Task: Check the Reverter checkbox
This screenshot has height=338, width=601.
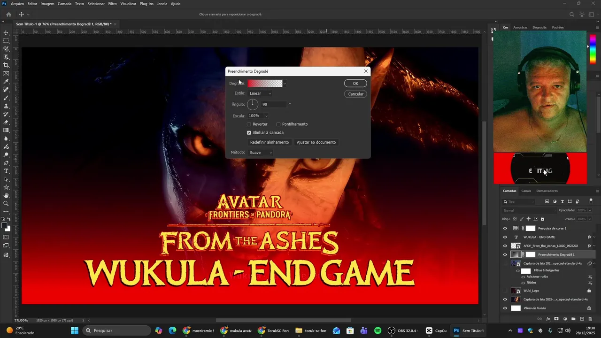Action: tap(249, 124)
